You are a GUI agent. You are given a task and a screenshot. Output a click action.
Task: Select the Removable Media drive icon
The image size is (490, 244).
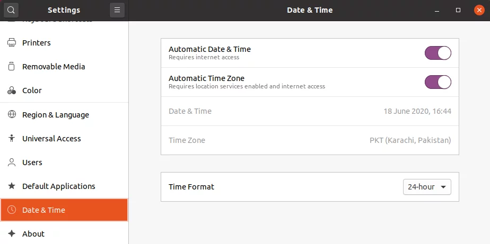pos(12,66)
